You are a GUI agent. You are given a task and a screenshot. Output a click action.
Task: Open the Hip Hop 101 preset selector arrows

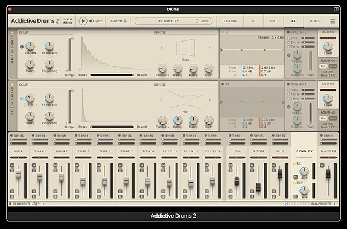pos(197,21)
